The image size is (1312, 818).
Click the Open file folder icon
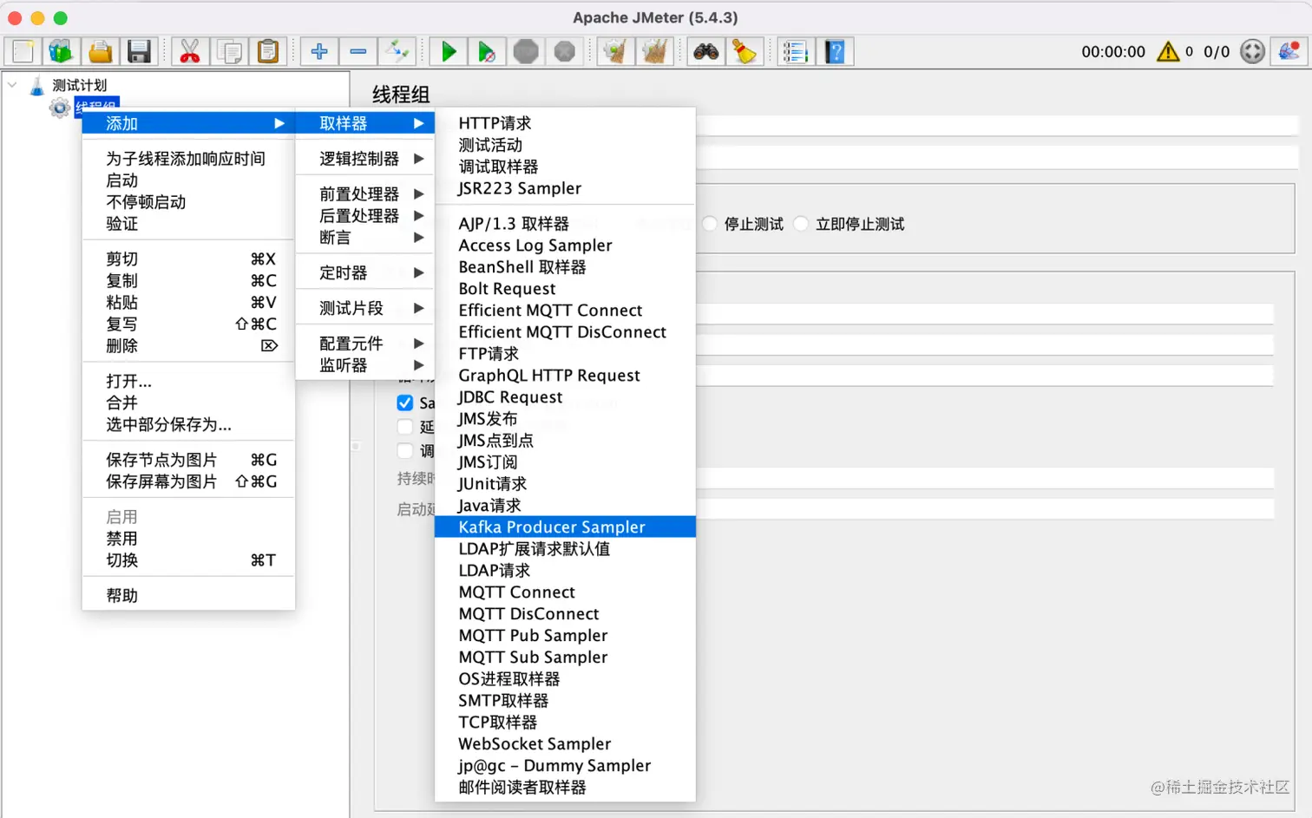tap(101, 52)
